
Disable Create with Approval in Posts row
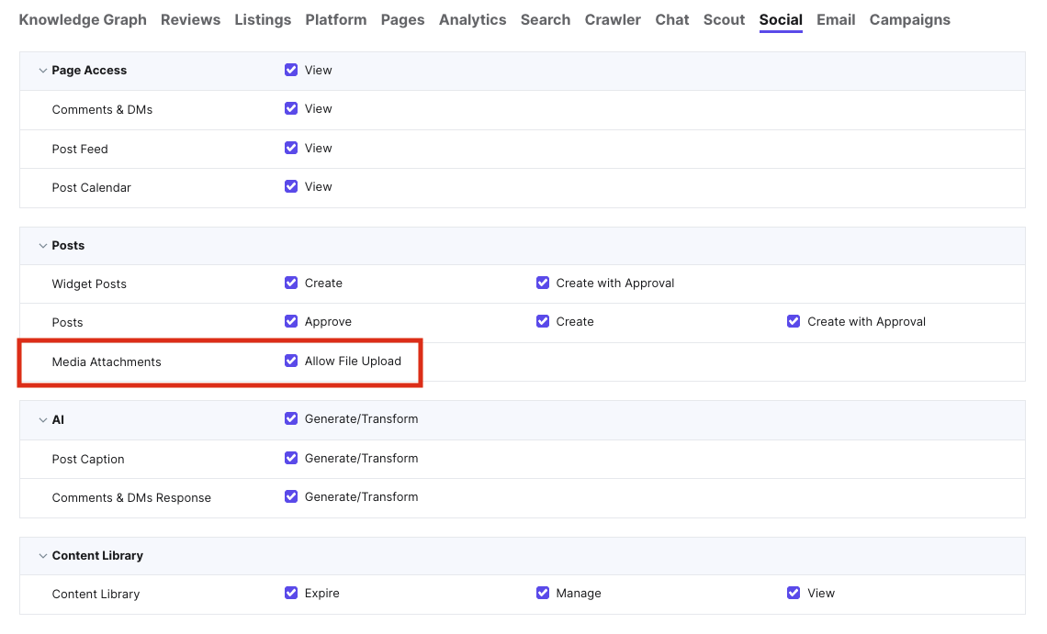(x=794, y=322)
